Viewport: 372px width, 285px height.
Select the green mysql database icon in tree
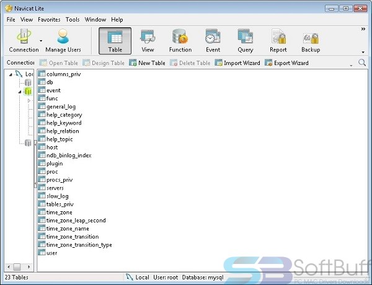tap(28, 91)
